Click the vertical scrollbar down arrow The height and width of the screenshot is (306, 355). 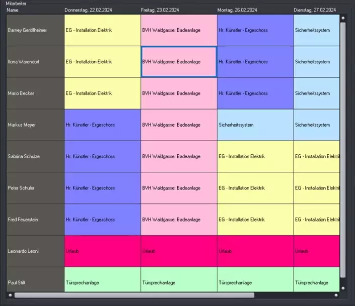tap(343, 288)
